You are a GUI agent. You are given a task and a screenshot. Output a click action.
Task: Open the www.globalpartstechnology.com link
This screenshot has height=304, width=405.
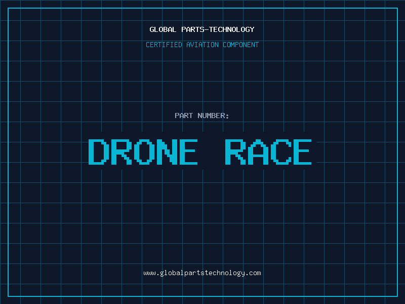pyautogui.click(x=202, y=273)
